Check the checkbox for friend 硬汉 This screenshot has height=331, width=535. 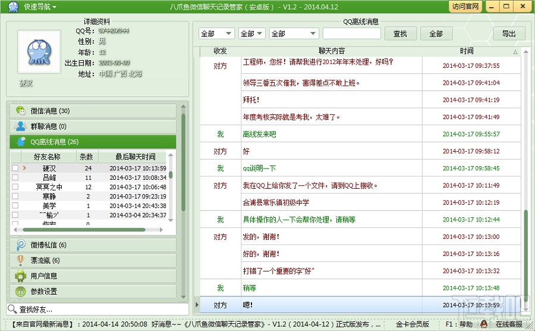pos(15,168)
